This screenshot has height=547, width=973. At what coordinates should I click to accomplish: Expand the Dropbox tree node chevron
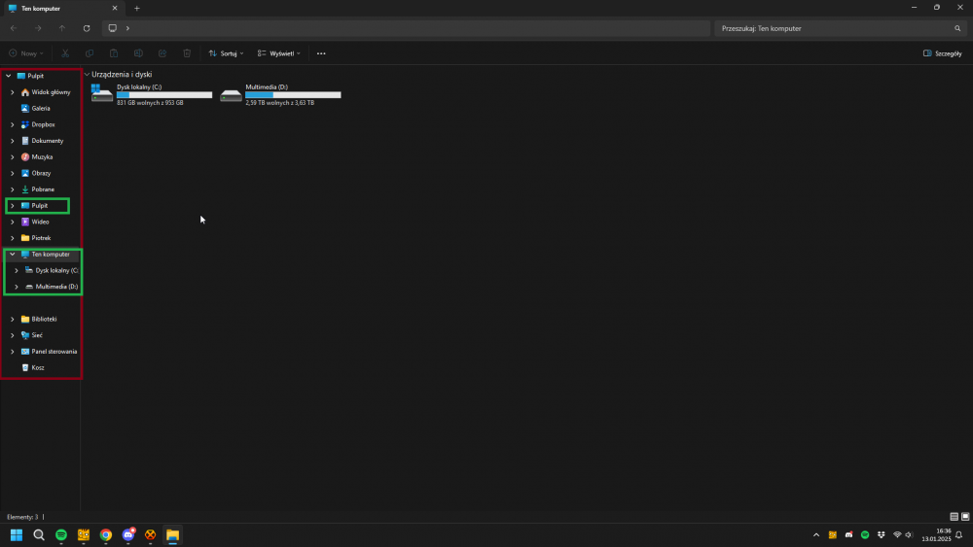pos(12,124)
